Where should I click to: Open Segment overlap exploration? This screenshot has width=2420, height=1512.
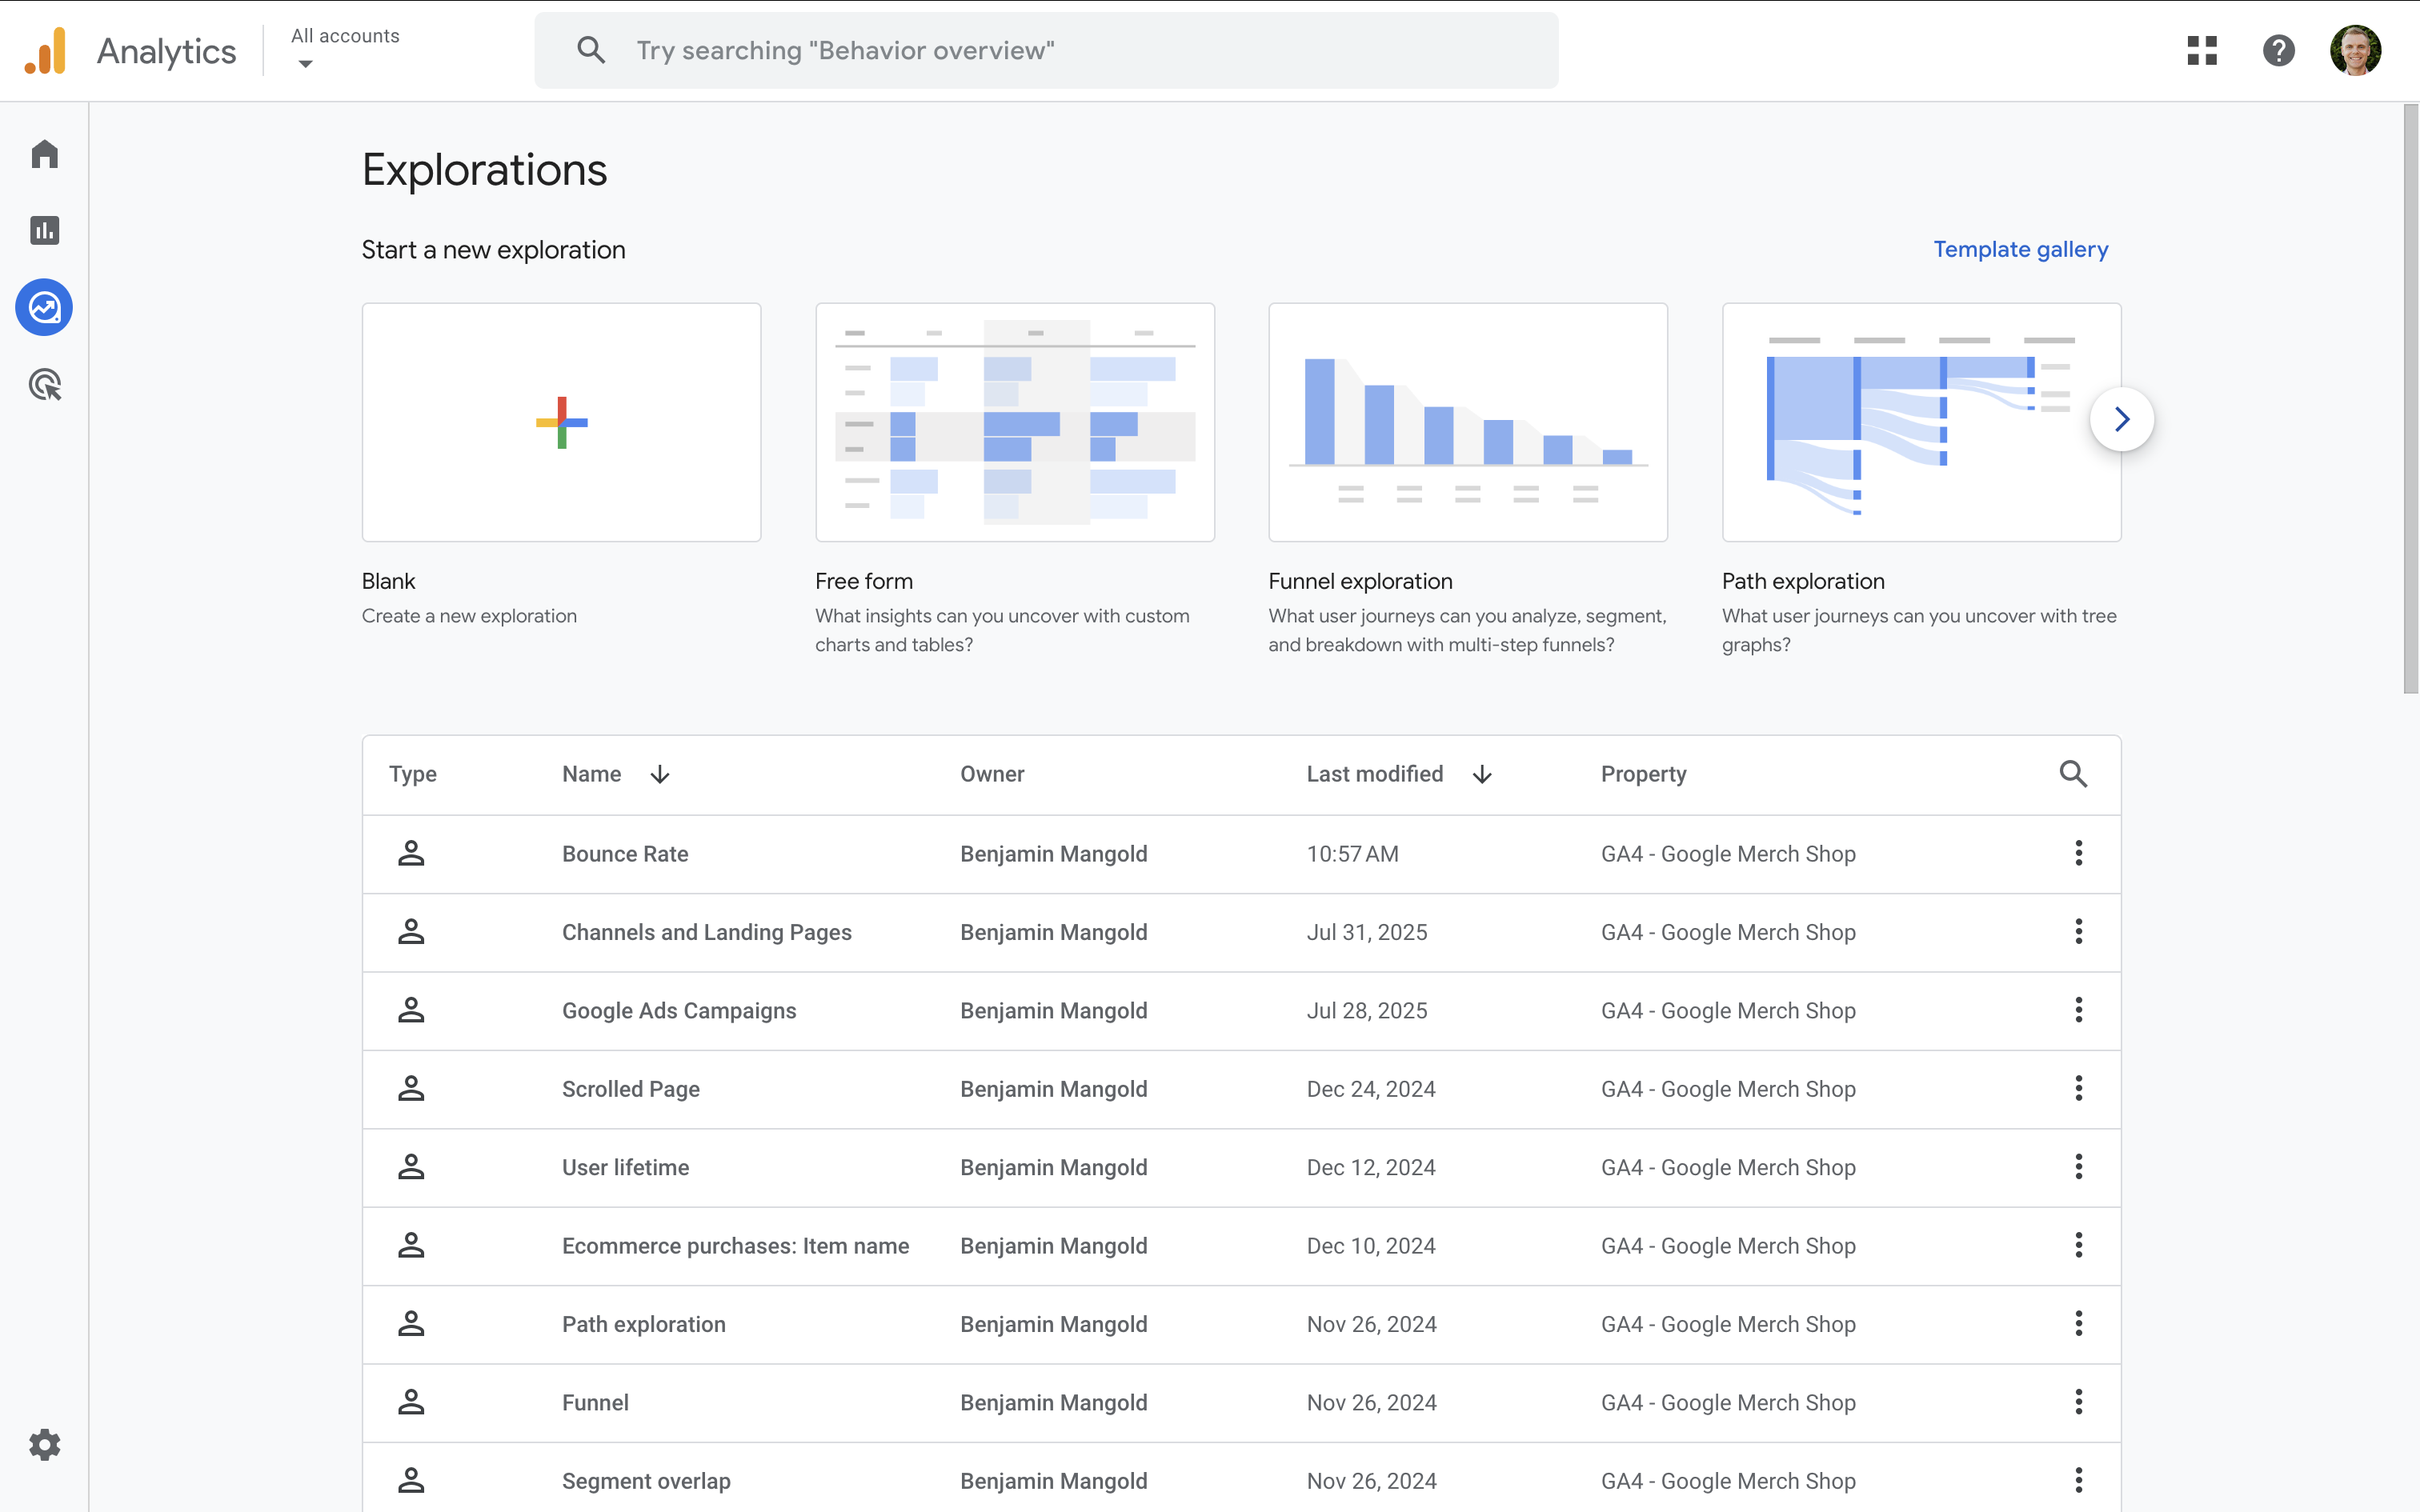click(x=646, y=1481)
